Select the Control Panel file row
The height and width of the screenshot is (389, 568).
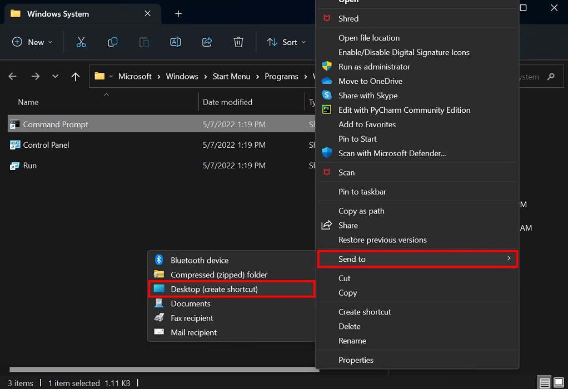pos(161,145)
